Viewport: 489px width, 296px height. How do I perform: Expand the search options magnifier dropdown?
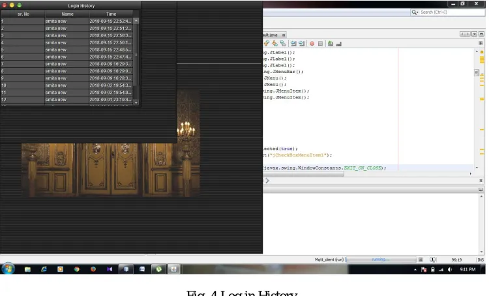tap(415, 12)
